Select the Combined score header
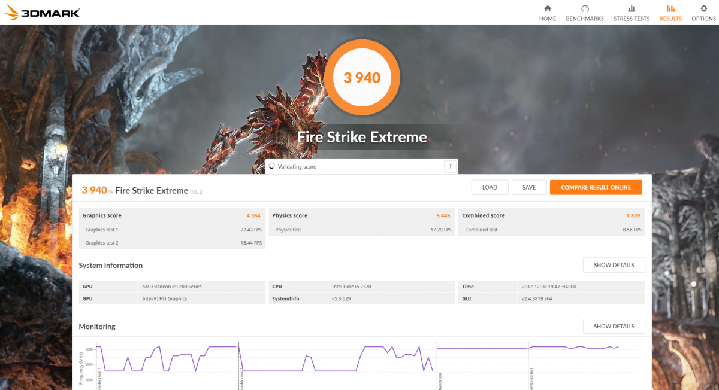The image size is (719, 390). [552, 215]
